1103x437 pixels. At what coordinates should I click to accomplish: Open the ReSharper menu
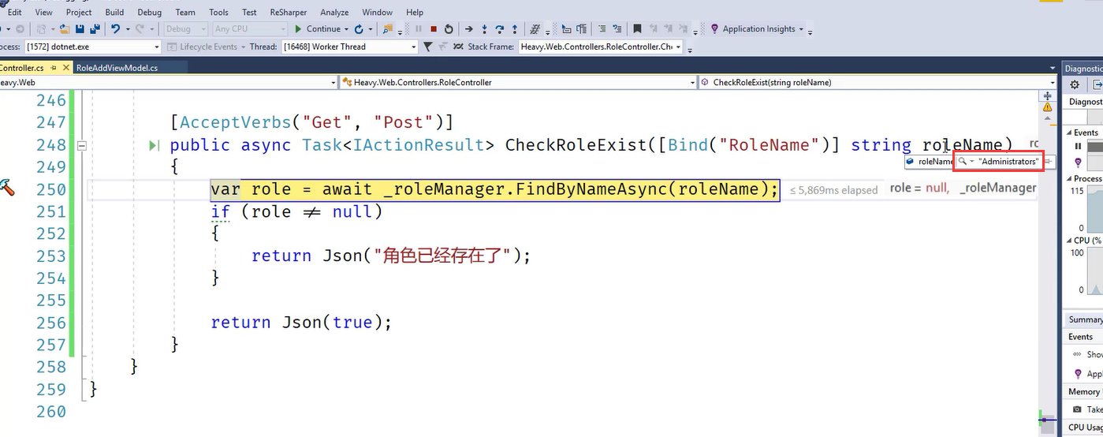click(288, 13)
